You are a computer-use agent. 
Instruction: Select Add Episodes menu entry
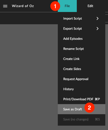(81, 39)
